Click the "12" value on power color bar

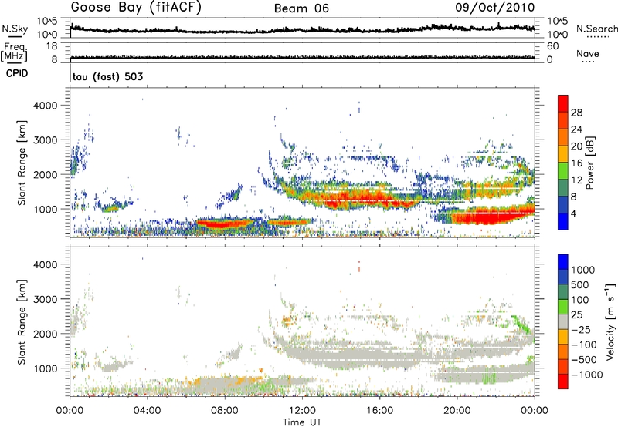(x=576, y=180)
